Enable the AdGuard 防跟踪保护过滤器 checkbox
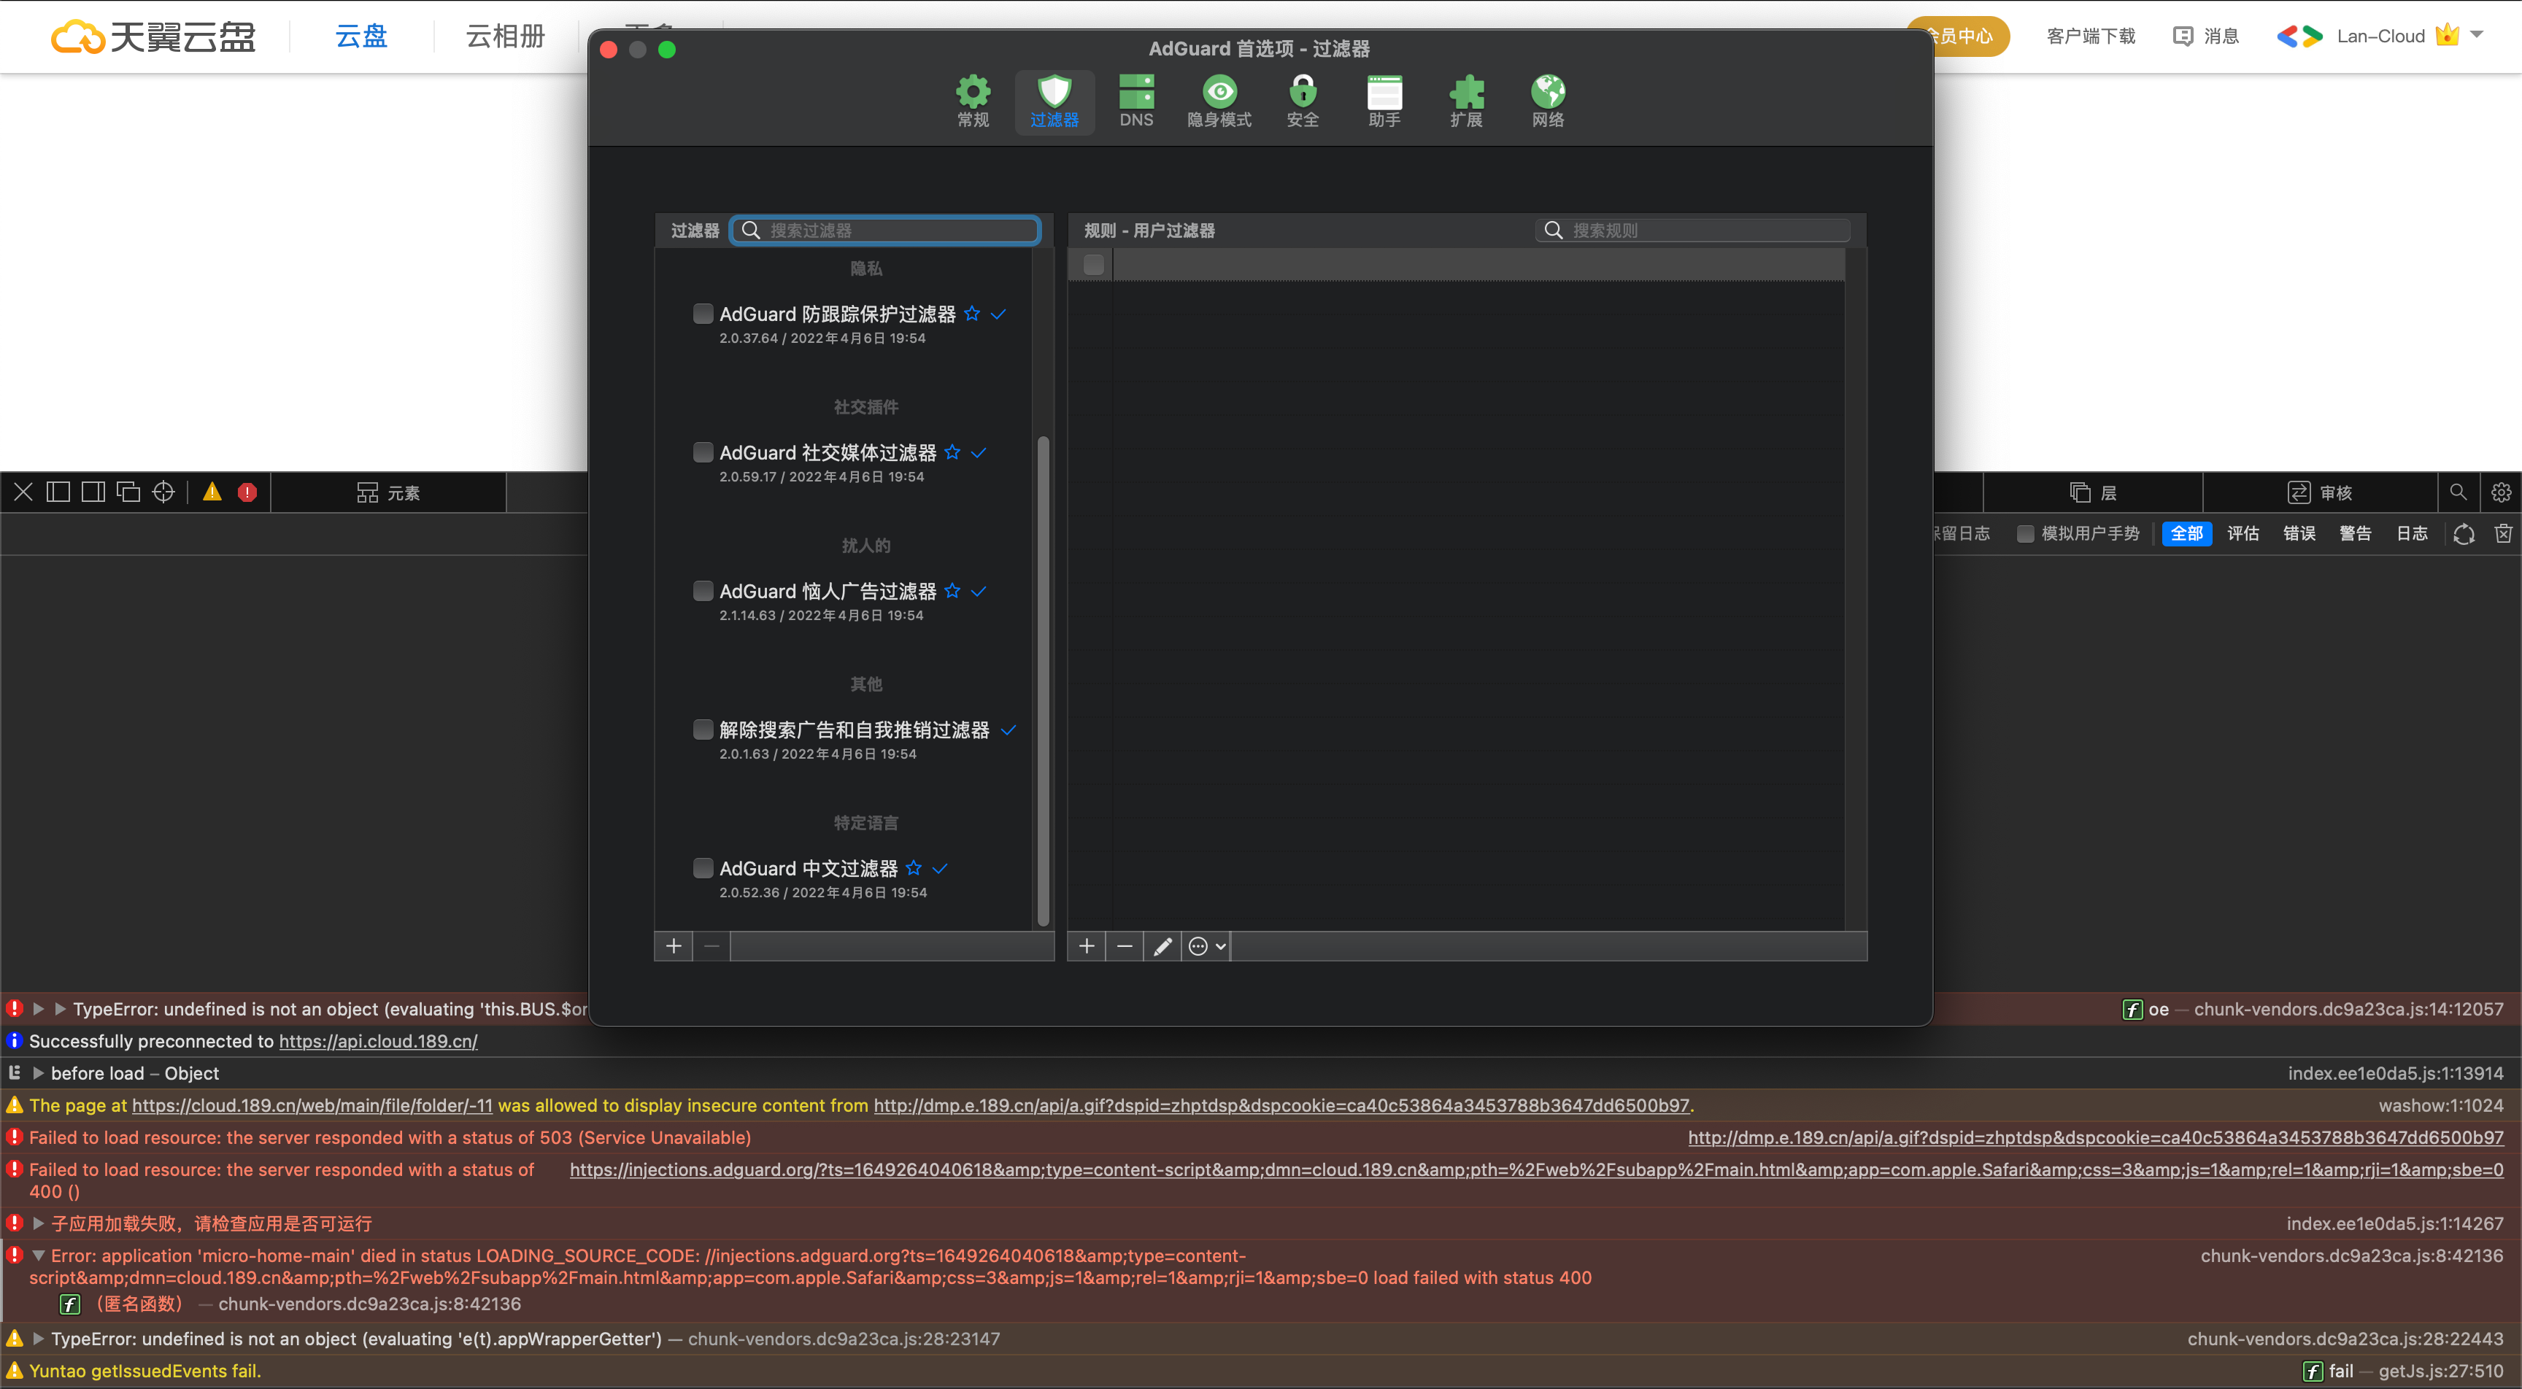Screen dimensions: 2522x1389 (x=703, y=313)
